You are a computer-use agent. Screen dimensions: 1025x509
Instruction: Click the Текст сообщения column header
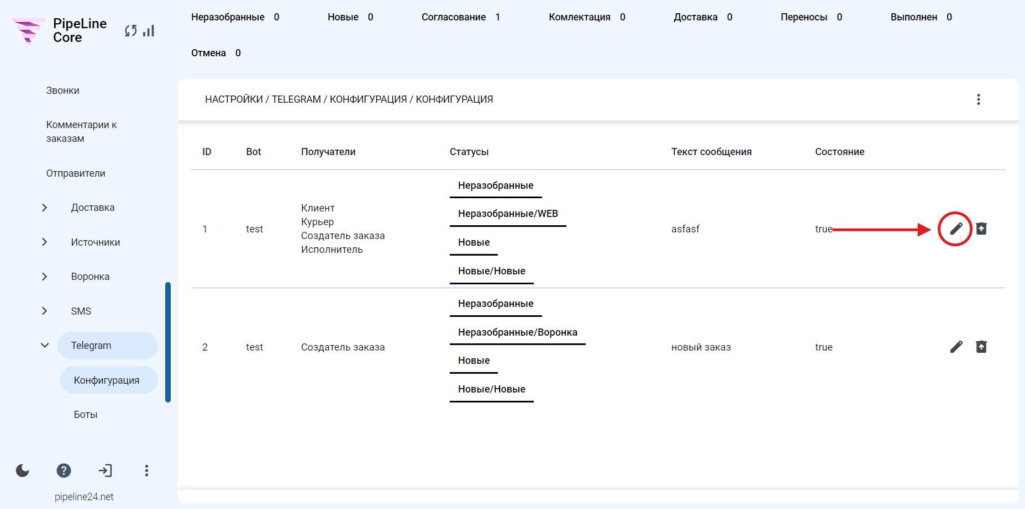(711, 152)
